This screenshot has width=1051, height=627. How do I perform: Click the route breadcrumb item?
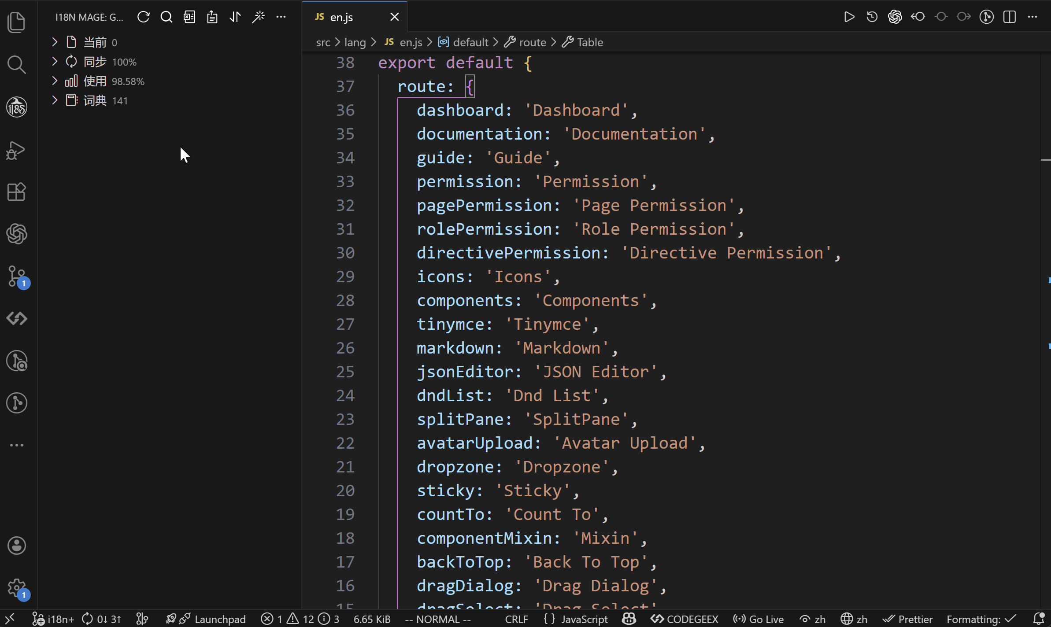tap(532, 42)
